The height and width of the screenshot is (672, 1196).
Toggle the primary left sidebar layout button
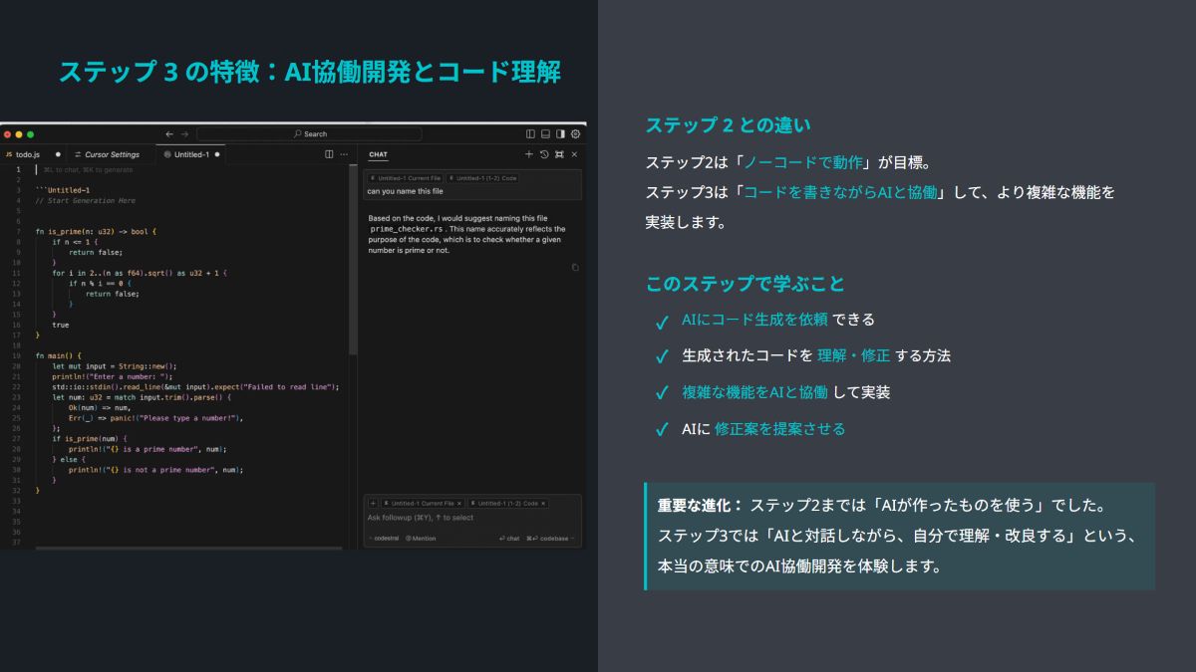pyautogui.click(x=530, y=134)
